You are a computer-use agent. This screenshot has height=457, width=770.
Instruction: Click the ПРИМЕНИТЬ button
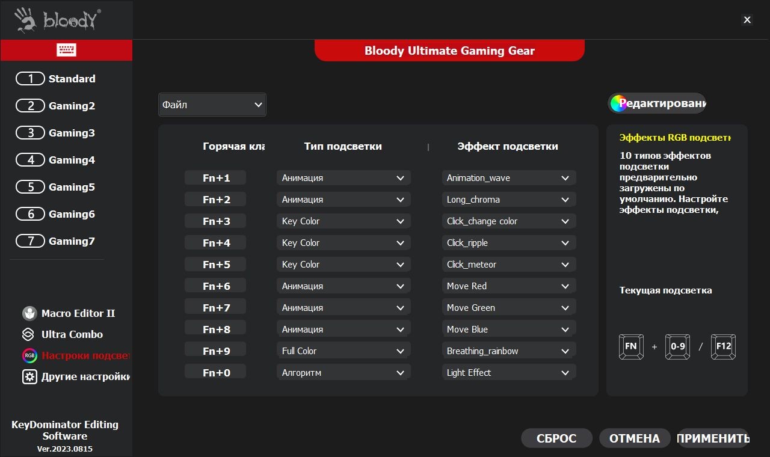[x=713, y=438]
